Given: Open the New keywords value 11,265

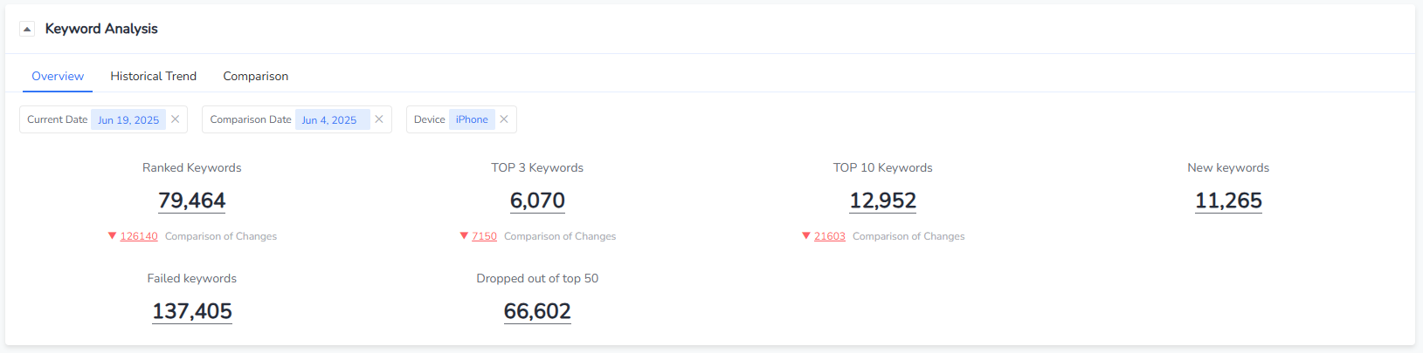Looking at the screenshot, I should point(1228,200).
